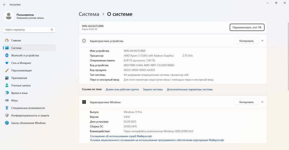Click the back arrow next to Настройки
The height and width of the screenshot is (150, 289).
4,5
